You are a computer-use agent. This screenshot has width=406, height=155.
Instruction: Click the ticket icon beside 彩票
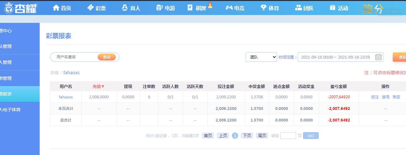tap(91, 8)
